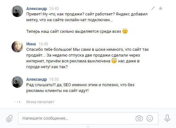The width and height of the screenshot is (176, 128).
Task: Click into the "Напишите сообщение..." field
Action: point(88,118)
